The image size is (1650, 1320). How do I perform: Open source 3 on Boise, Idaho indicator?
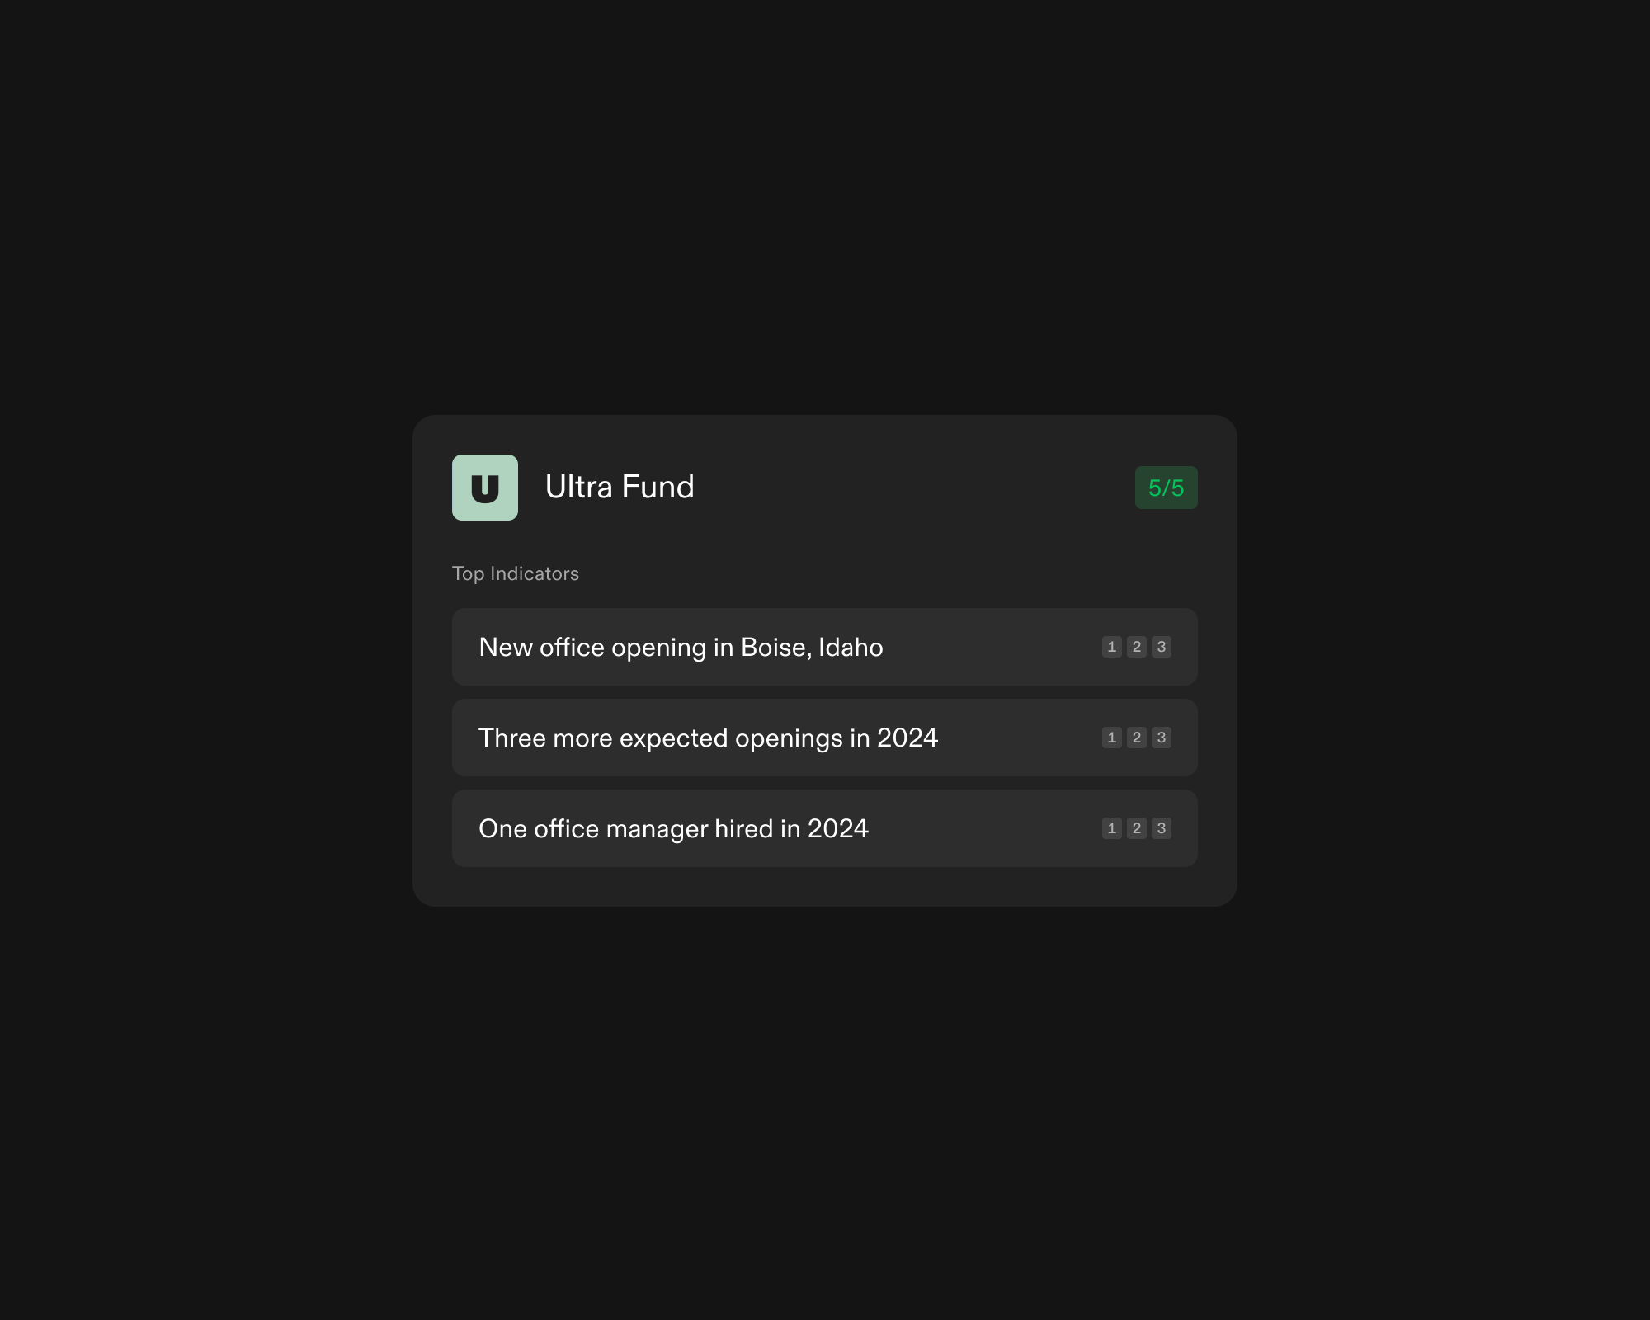pos(1161,647)
